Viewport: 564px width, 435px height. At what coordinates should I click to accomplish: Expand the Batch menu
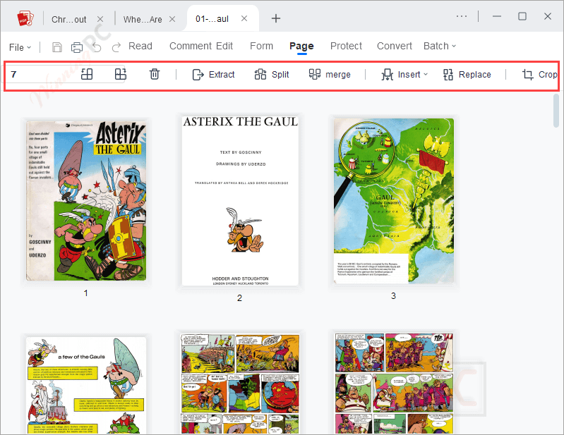[440, 46]
